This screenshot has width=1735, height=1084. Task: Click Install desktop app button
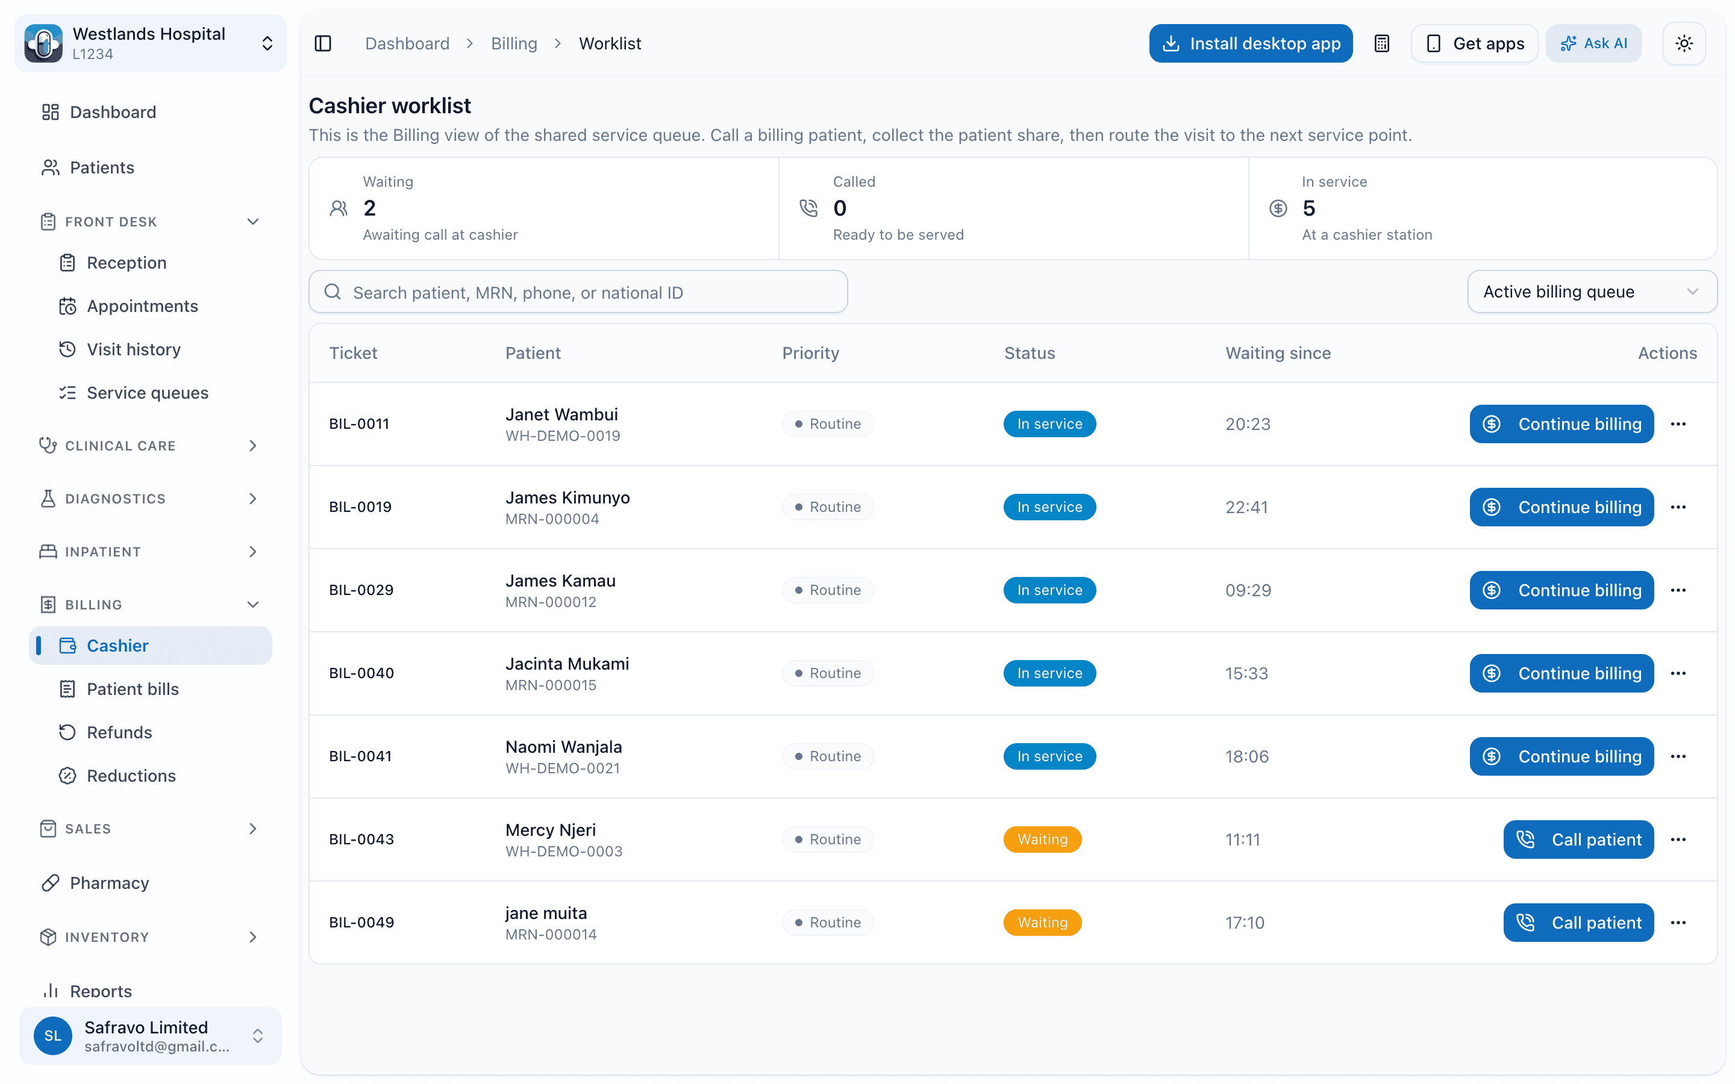pos(1251,44)
